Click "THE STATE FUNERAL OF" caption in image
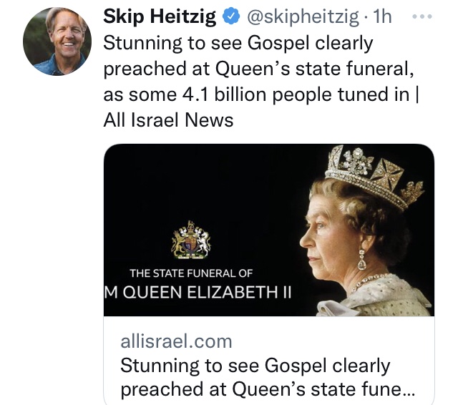Screen dimensions: 458x405 coord(190,273)
